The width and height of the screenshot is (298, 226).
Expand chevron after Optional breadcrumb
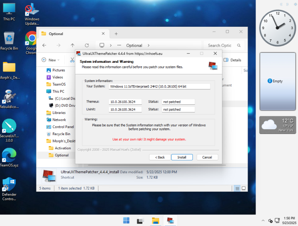148,46
